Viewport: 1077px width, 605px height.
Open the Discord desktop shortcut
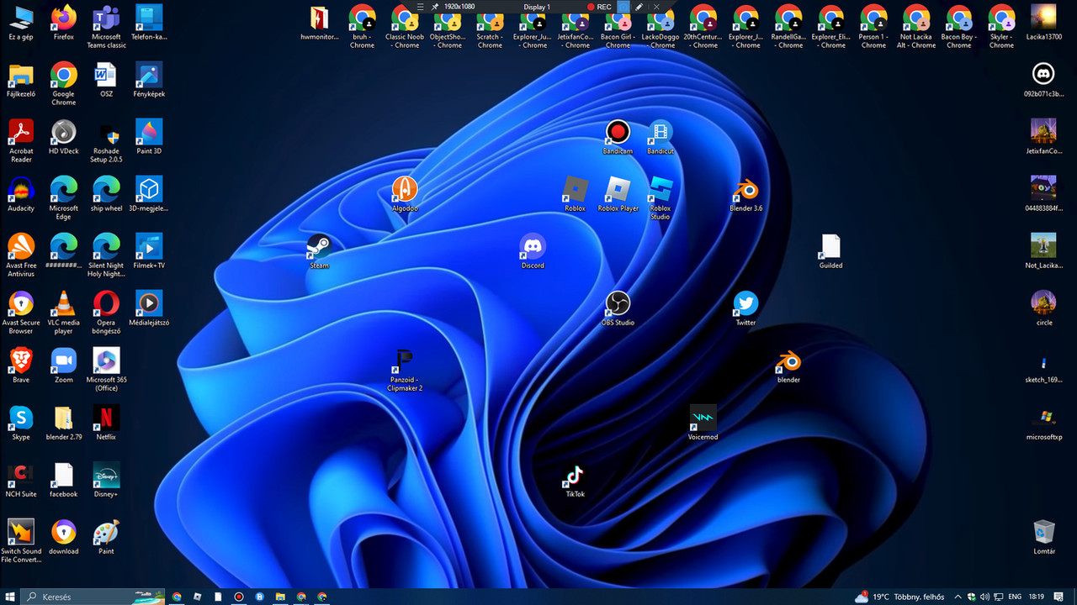(x=533, y=251)
